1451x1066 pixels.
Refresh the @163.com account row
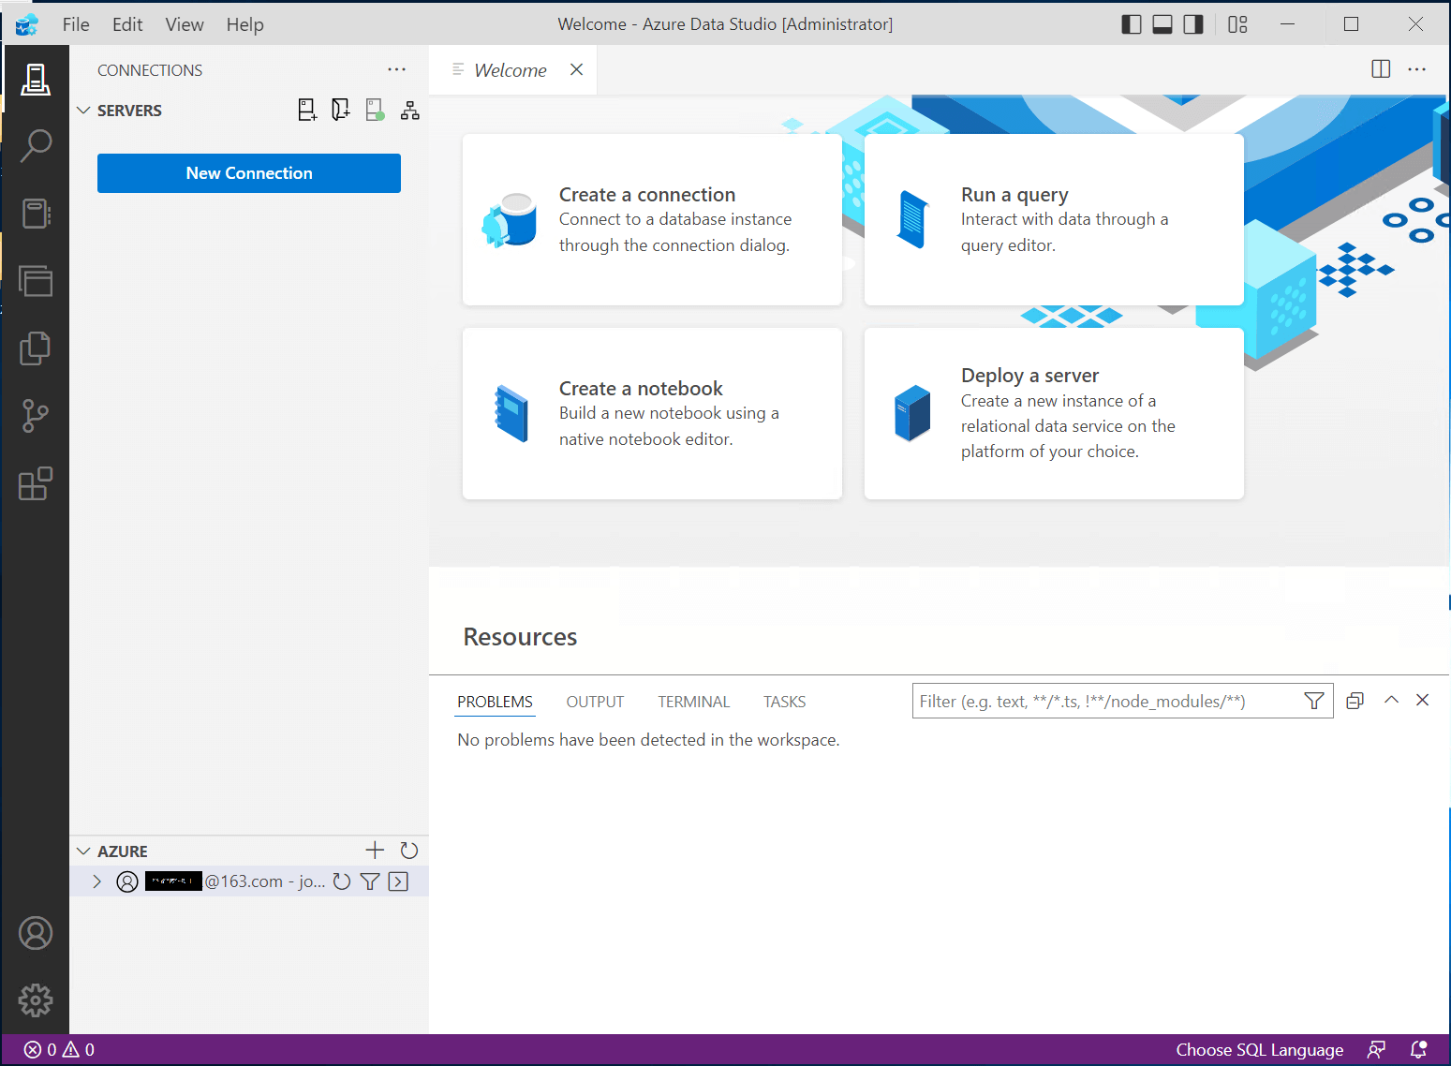342,881
